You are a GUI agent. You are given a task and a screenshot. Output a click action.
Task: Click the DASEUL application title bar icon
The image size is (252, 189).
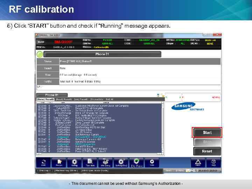point(37,35)
